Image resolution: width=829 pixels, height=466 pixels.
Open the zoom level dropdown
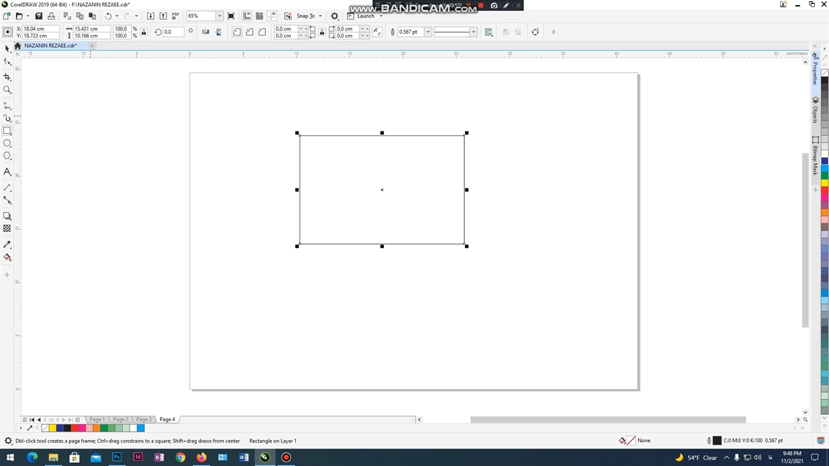coord(220,16)
